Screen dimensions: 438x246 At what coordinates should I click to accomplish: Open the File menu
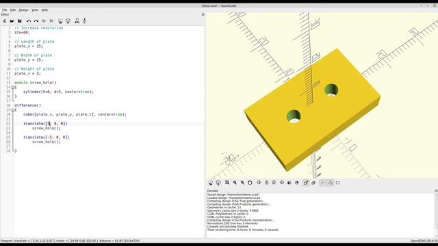(5, 10)
